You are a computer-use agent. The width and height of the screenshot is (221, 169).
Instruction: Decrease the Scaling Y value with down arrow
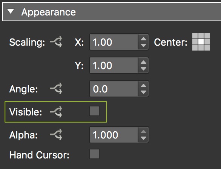pyautogui.click(x=143, y=69)
